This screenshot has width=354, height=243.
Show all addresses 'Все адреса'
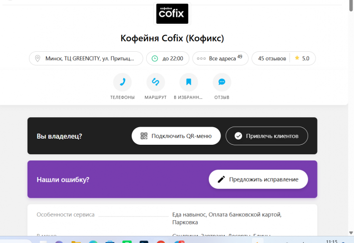click(220, 58)
